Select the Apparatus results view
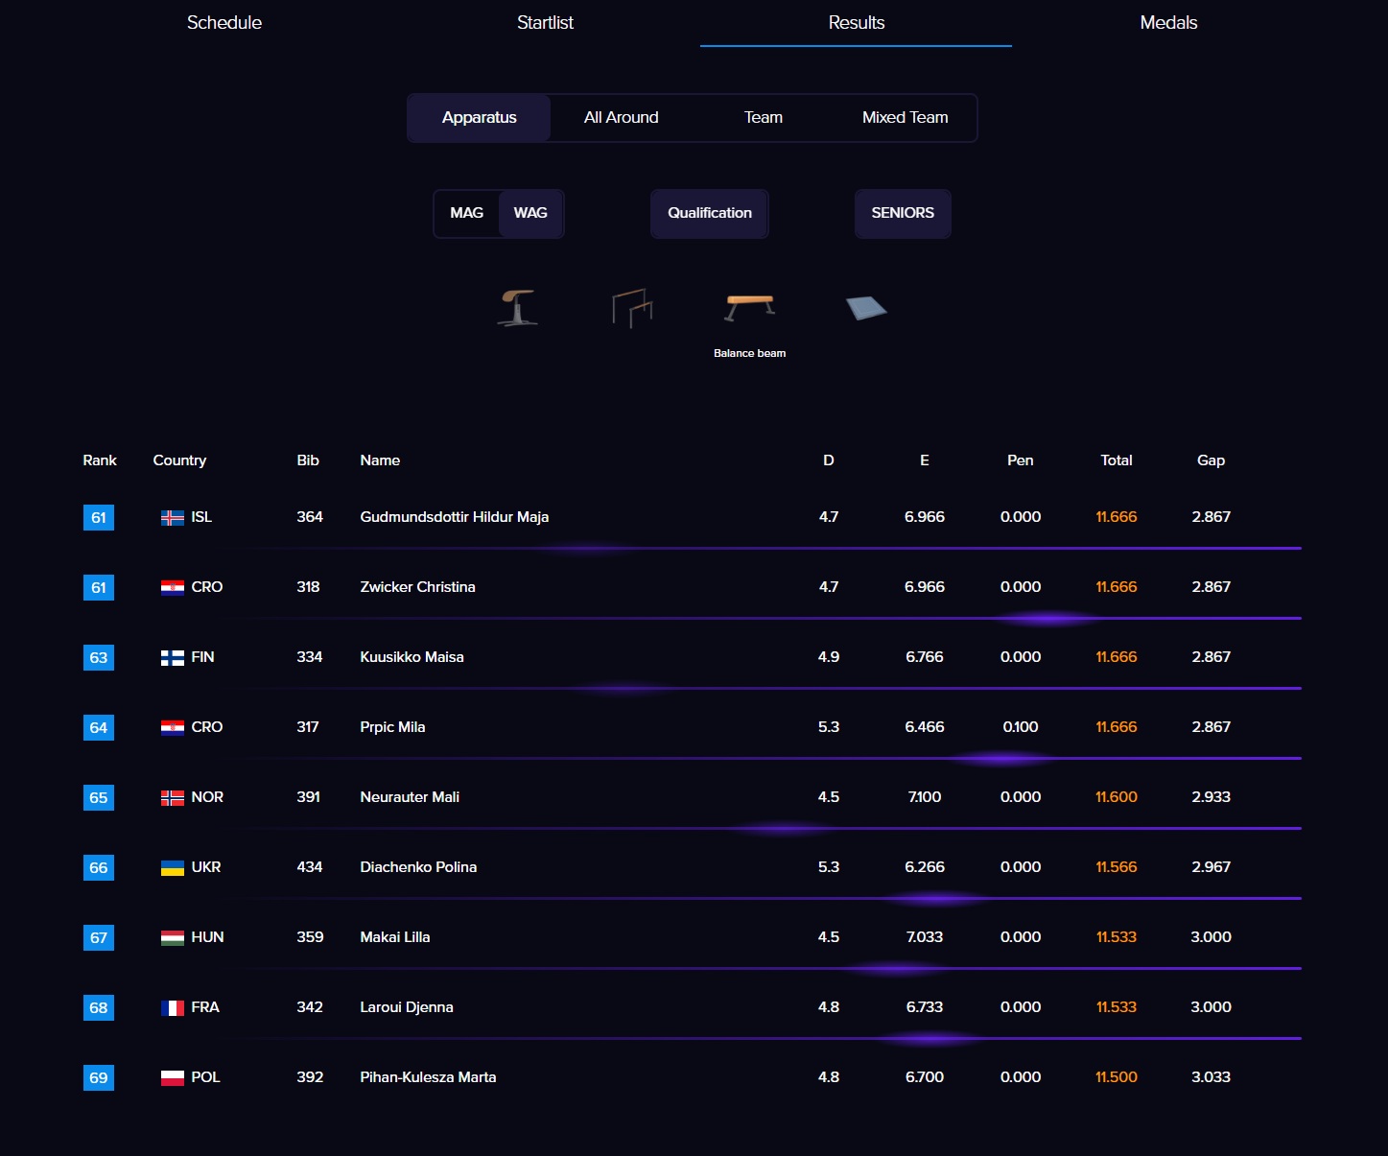The image size is (1388, 1156). 479,118
